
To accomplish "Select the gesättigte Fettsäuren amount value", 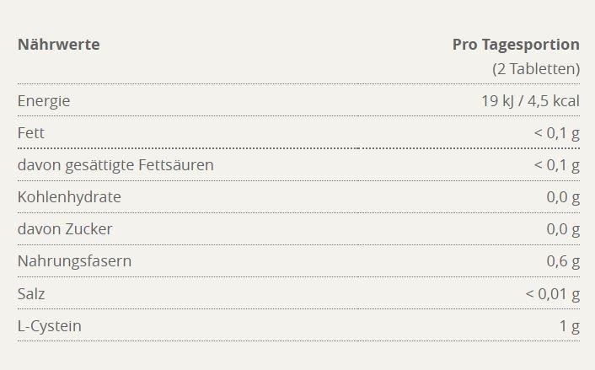I will pos(556,165).
